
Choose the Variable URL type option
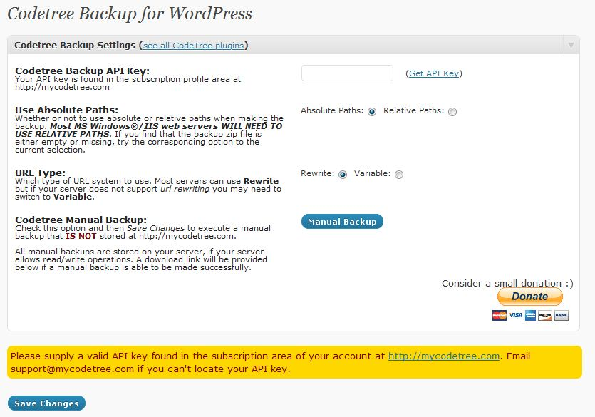click(399, 174)
